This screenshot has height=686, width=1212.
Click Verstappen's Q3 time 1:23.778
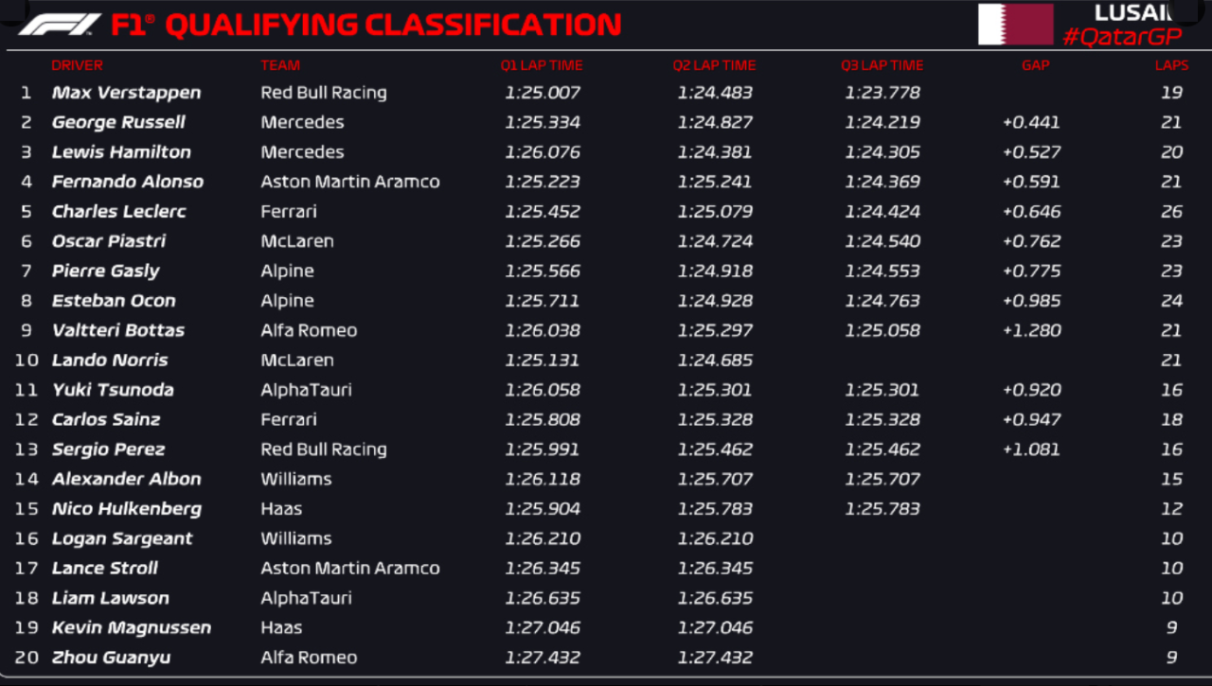coord(882,93)
